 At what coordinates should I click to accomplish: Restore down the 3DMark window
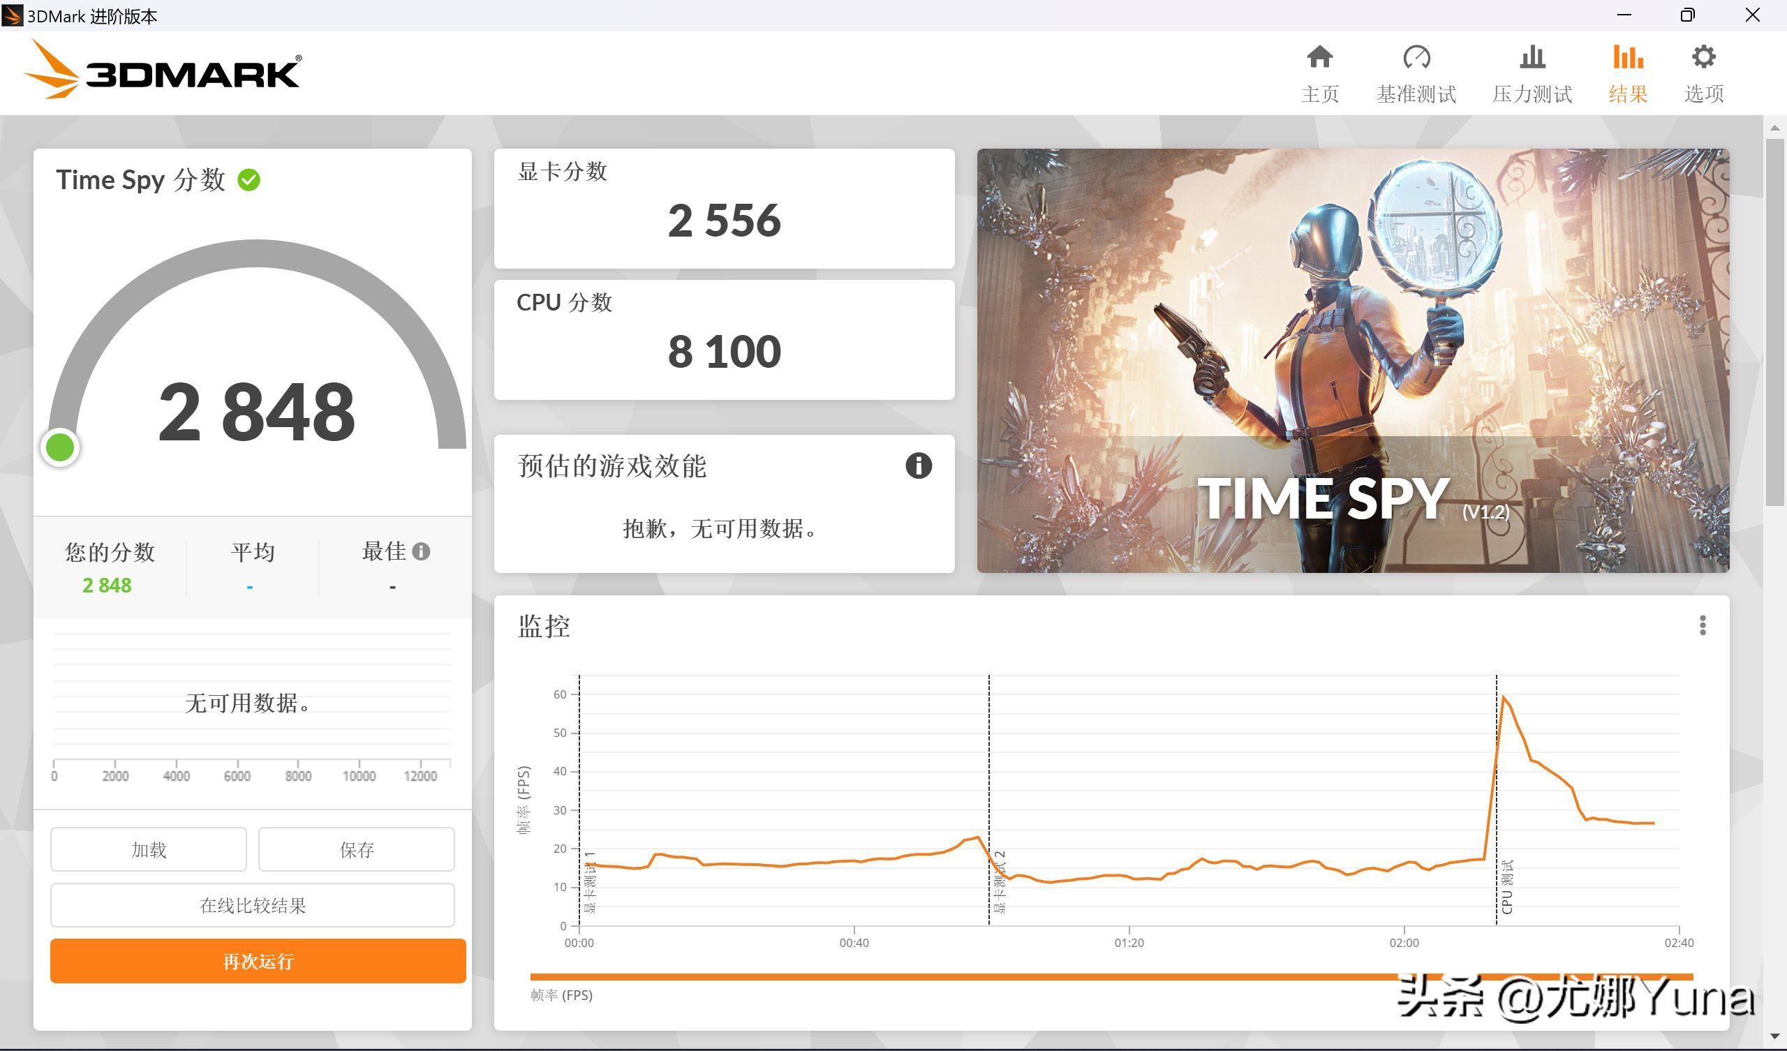point(1688,15)
